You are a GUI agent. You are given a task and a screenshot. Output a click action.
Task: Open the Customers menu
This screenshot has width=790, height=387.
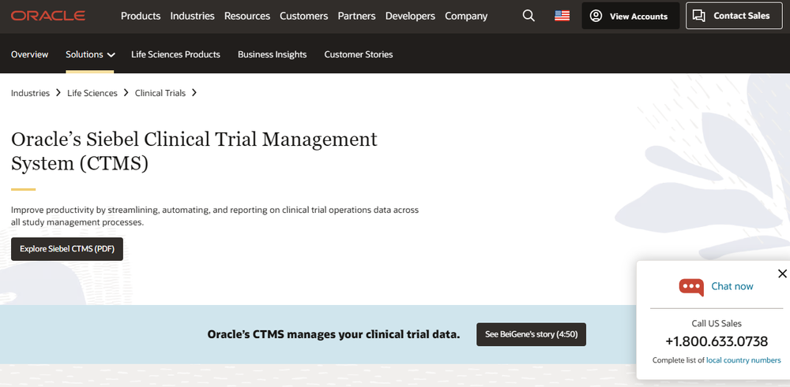coord(304,16)
